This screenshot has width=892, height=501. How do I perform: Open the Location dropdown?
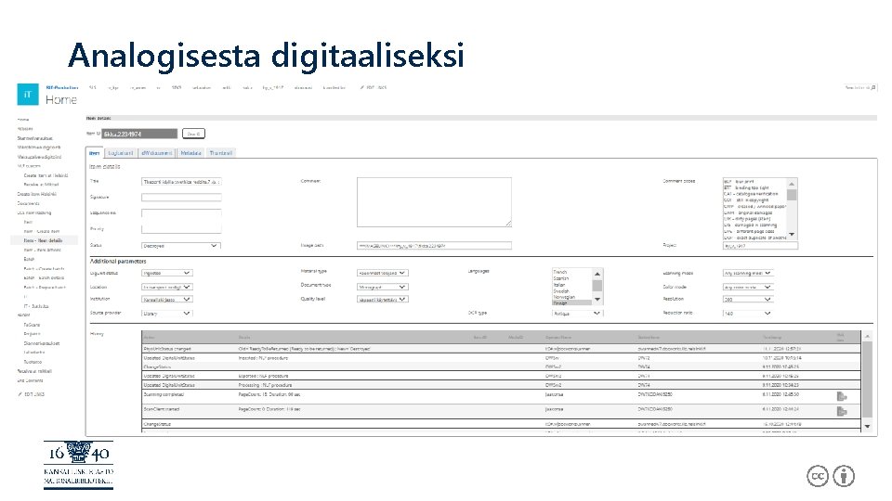[166, 287]
